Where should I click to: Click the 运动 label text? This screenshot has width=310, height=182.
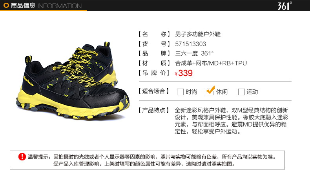252,92
